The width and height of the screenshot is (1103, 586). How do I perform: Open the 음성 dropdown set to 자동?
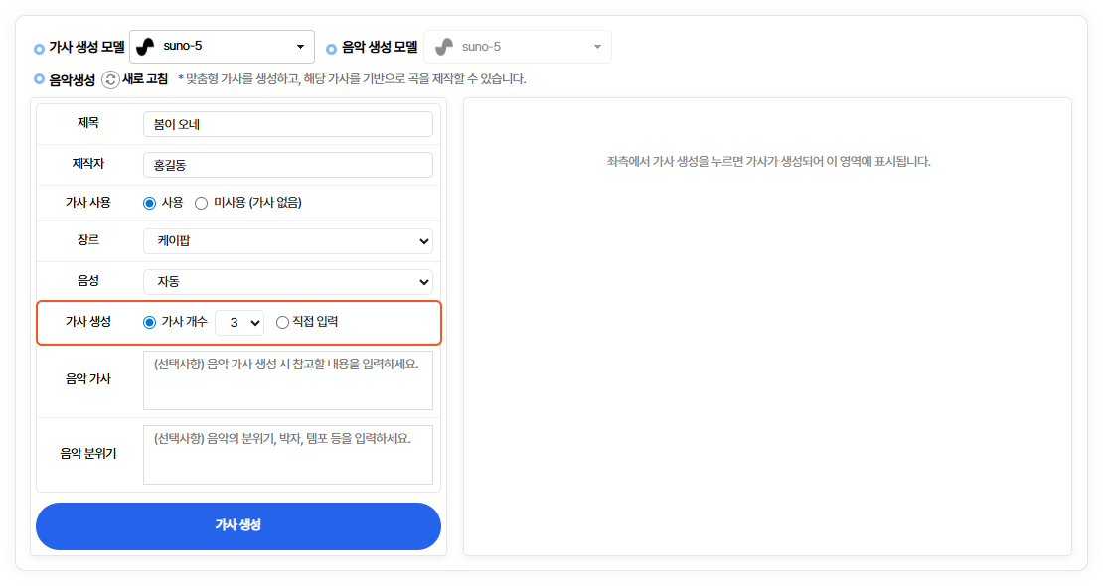click(x=288, y=282)
